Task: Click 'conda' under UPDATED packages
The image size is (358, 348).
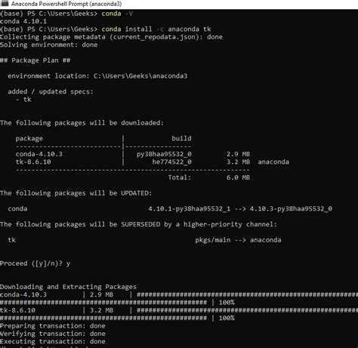Action: (17, 208)
